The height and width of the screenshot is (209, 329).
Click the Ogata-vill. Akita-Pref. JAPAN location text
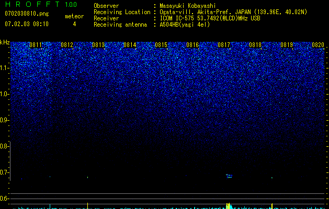pyautogui.click(x=233, y=12)
